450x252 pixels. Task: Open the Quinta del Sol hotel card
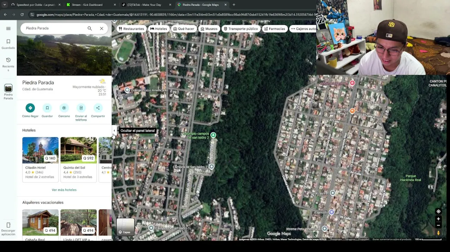(x=78, y=159)
